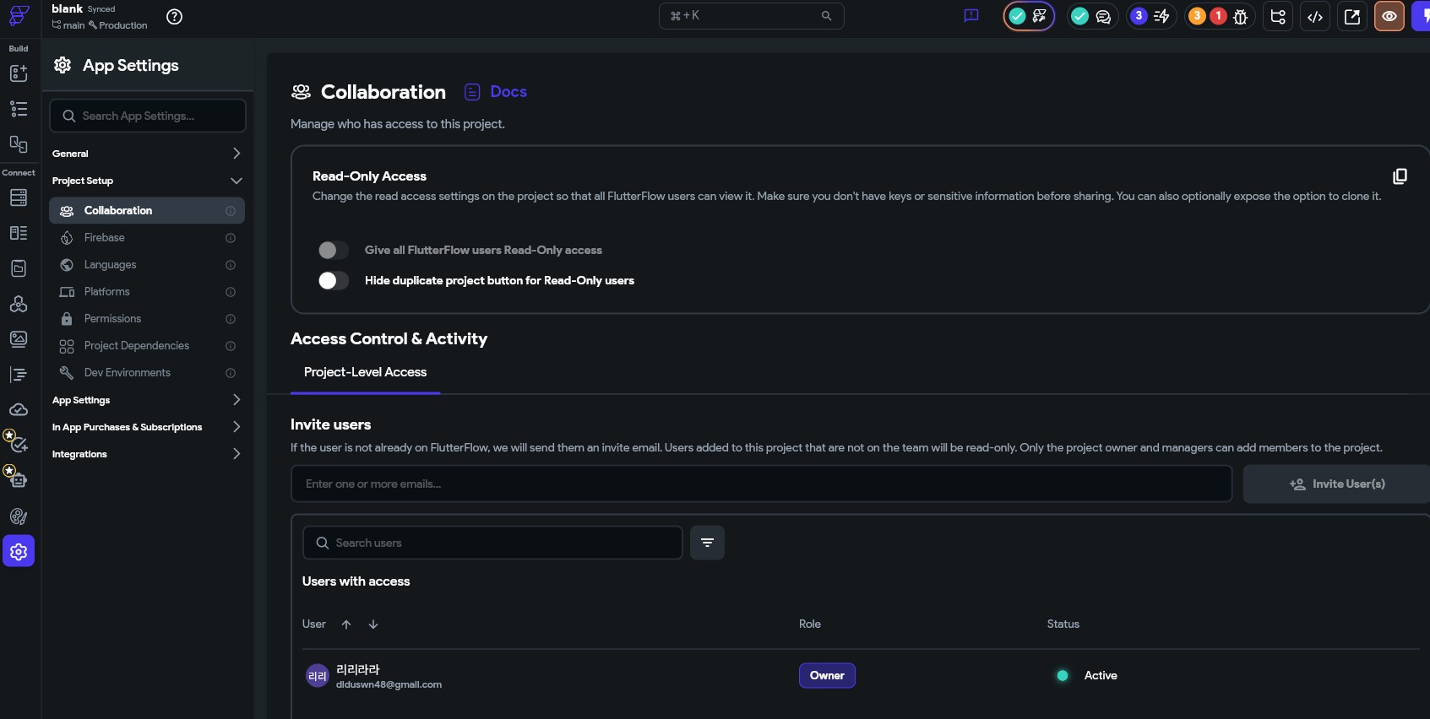Click the info icon on the Firebase row
Image resolution: width=1430 pixels, height=719 pixels.
[231, 238]
